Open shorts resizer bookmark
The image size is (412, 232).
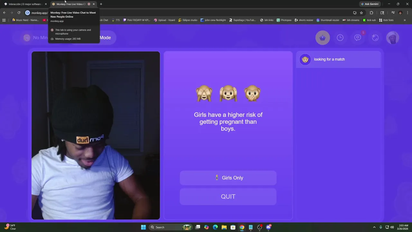(x=304, y=20)
